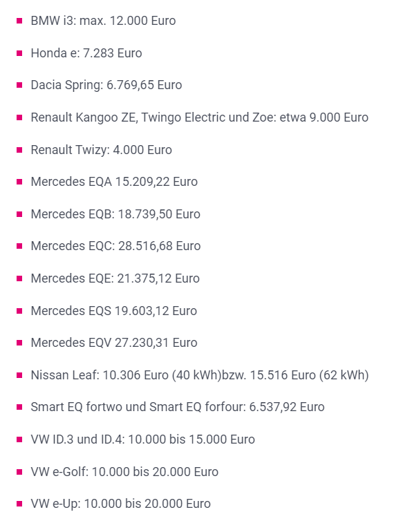The width and height of the screenshot is (401, 521).
Task: Click the Mercedes EQB 18.739,50 Euro entry
Action: pyautogui.click(x=115, y=214)
